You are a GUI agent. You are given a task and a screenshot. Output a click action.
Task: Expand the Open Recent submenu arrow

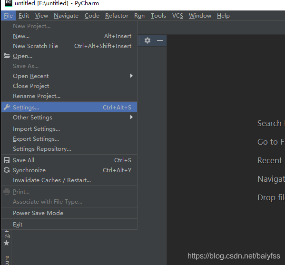[131, 76]
